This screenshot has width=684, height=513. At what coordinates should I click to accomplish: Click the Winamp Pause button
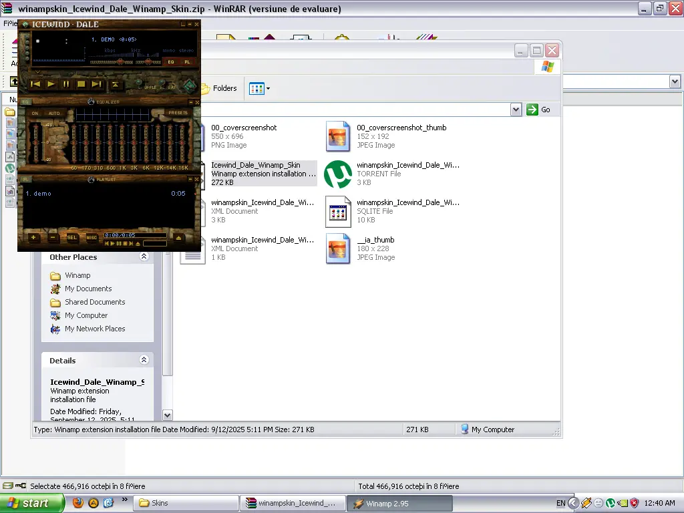click(66, 84)
